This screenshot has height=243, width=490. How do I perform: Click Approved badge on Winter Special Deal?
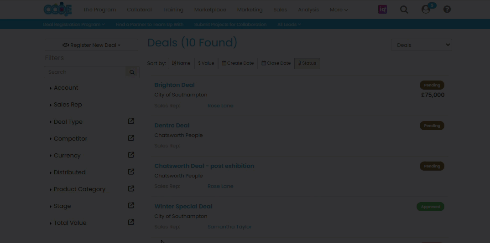coord(430,207)
